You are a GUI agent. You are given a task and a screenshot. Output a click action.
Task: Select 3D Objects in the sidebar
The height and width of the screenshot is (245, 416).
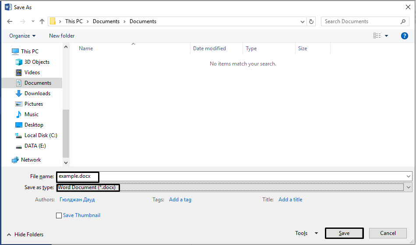(37, 62)
